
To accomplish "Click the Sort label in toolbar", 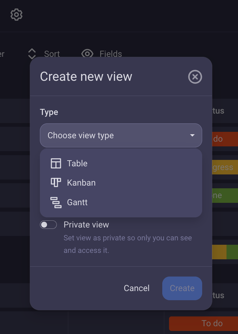I will coord(52,54).
